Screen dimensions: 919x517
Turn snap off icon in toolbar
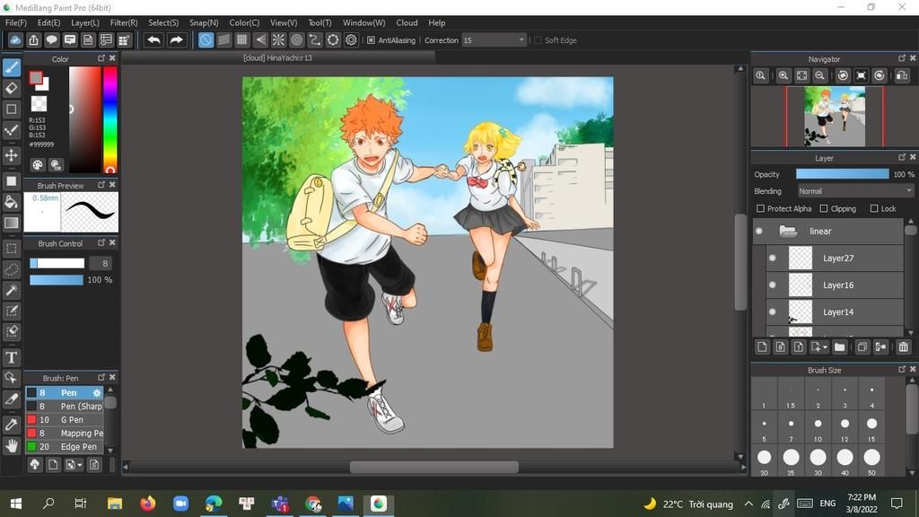click(206, 39)
